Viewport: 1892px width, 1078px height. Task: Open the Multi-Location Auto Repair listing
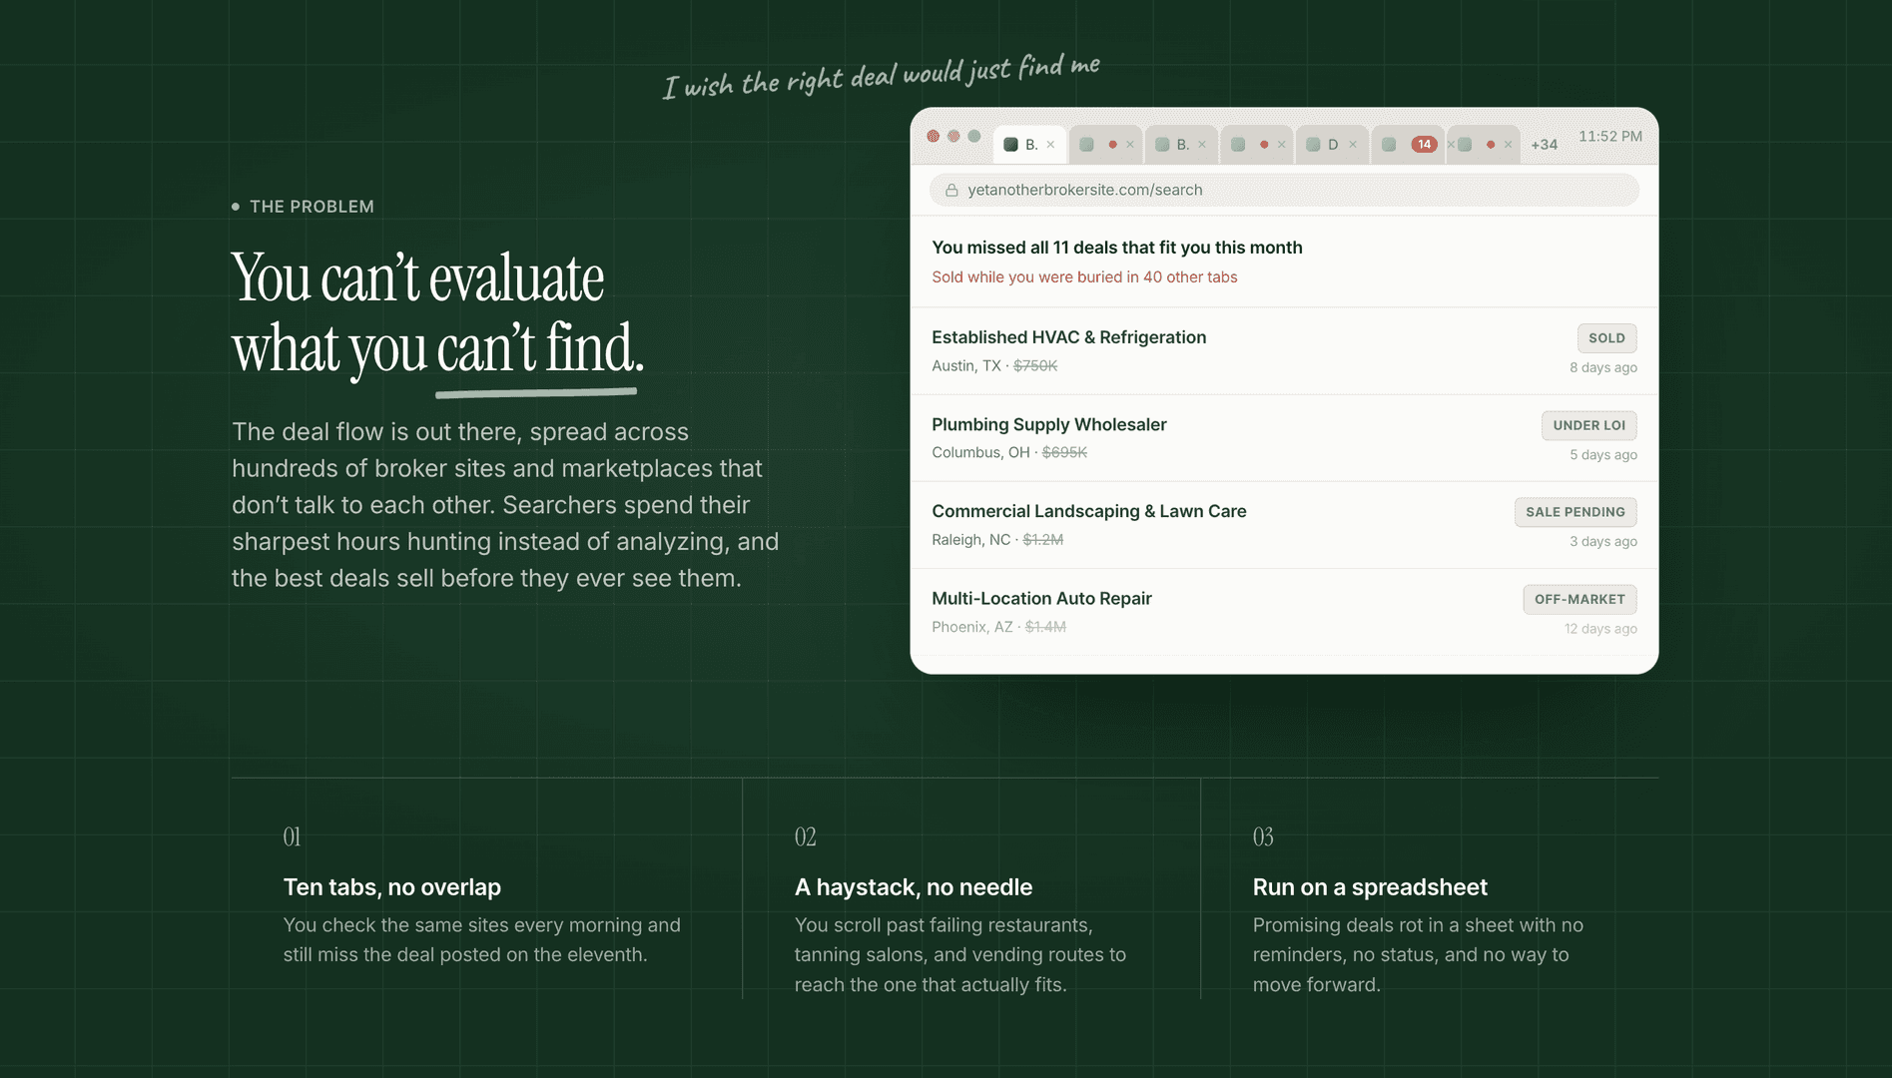tap(1284, 612)
